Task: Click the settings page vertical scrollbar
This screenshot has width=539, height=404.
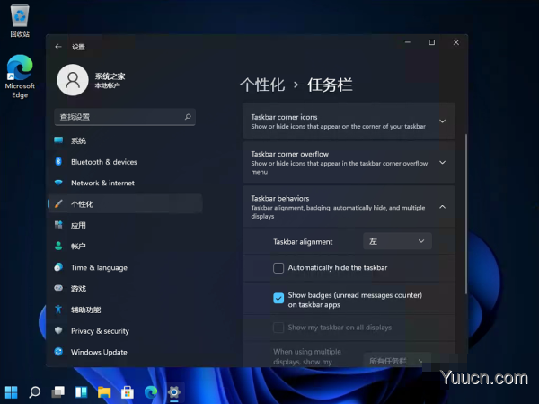Action: pyautogui.click(x=465, y=214)
